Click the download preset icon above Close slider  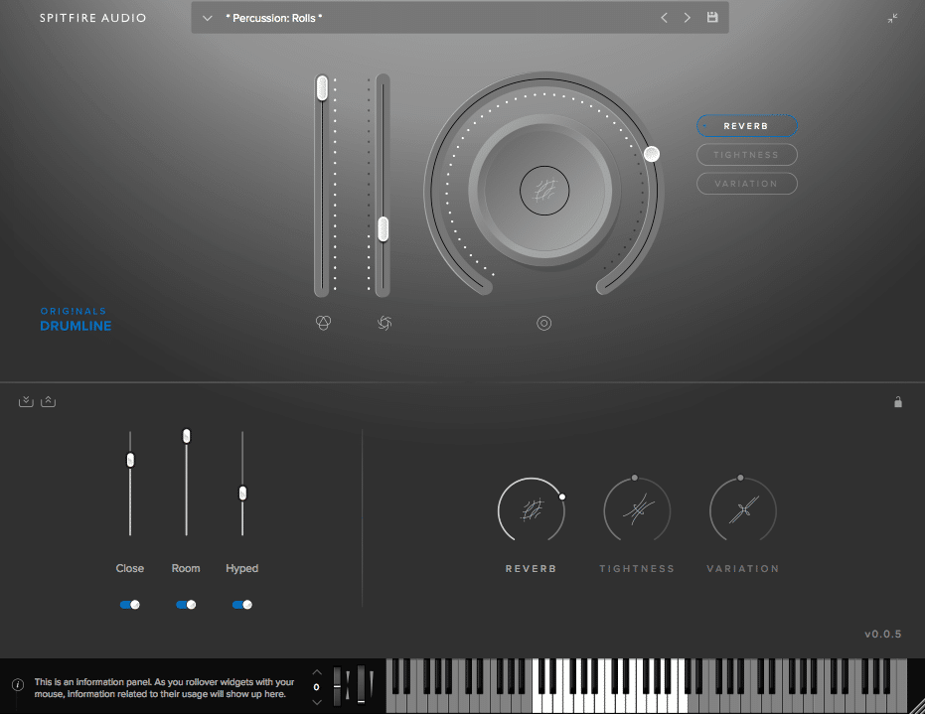[x=25, y=400]
